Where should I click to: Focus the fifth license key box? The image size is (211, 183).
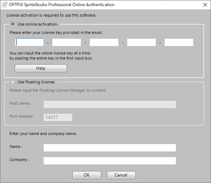tap(179, 42)
